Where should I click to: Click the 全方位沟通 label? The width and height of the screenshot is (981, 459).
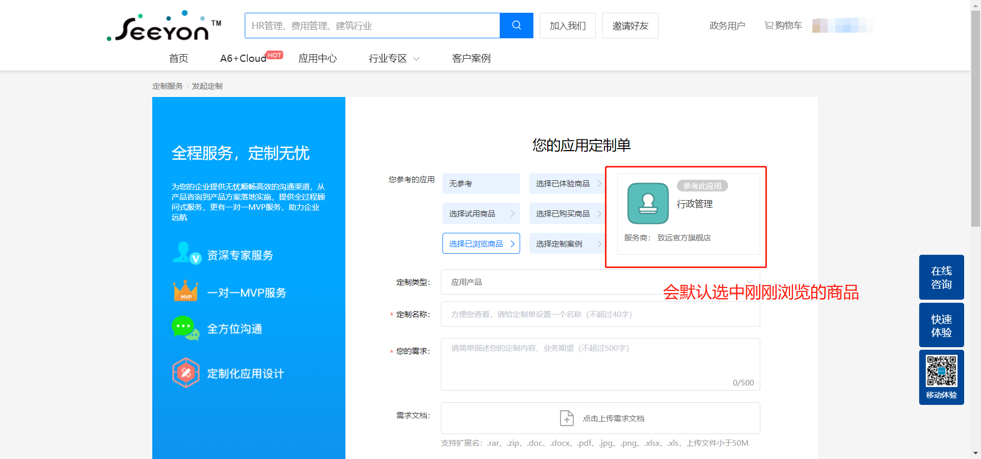(235, 328)
